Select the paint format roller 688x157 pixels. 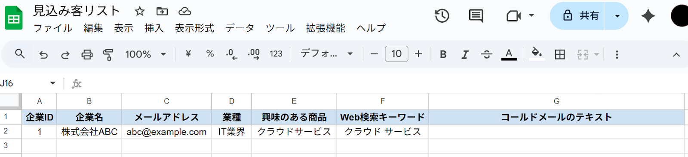click(x=108, y=54)
